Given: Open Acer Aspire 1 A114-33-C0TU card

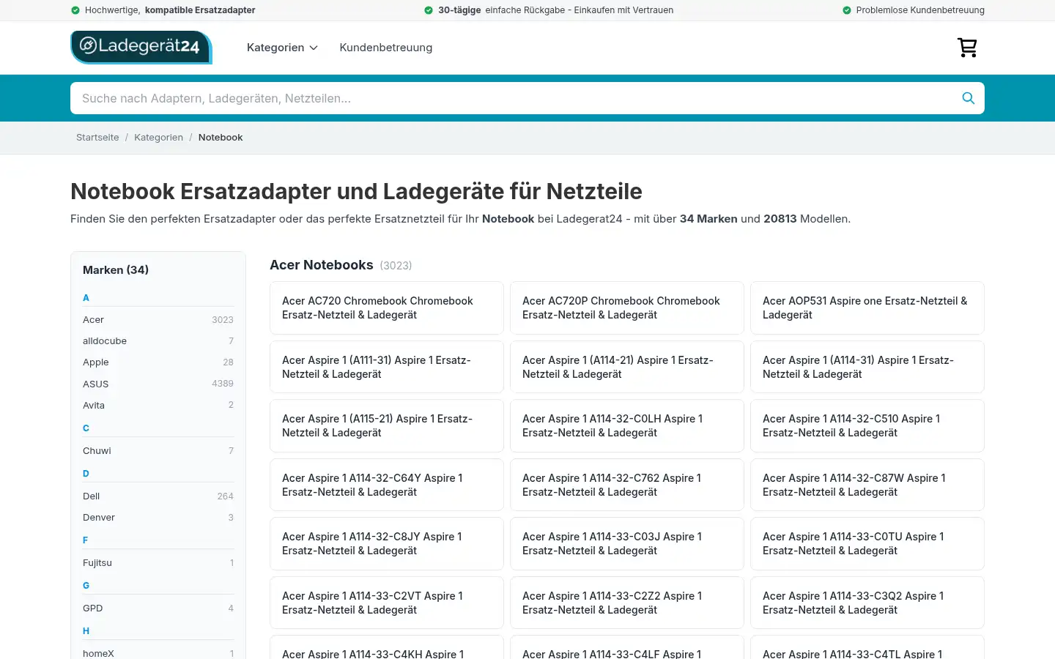Looking at the screenshot, I should 867,544.
